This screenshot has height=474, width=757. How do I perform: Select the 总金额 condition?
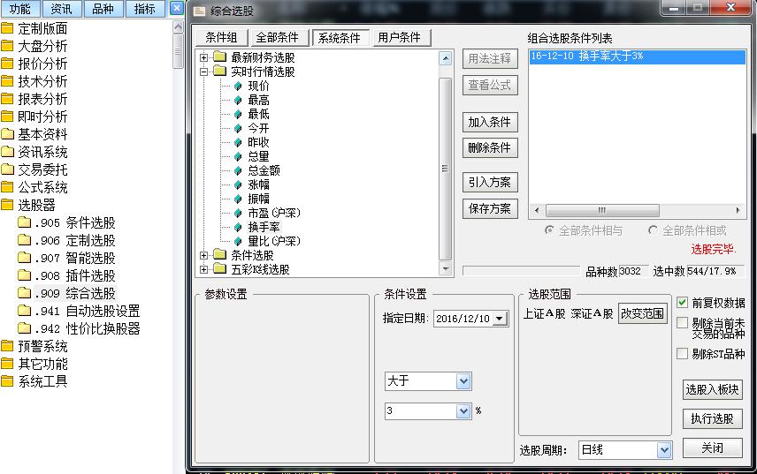[x=264, y=170]
